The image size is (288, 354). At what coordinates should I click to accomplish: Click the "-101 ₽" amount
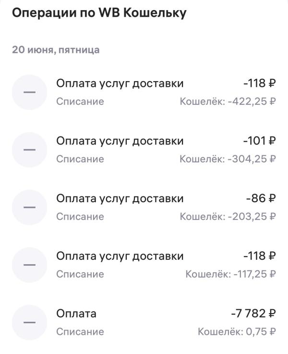coord(259,141)
